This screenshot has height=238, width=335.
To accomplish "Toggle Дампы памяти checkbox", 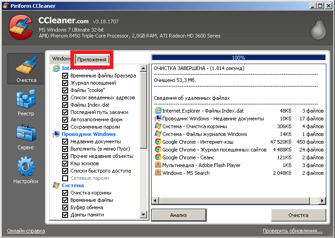I will pos(65,215).
